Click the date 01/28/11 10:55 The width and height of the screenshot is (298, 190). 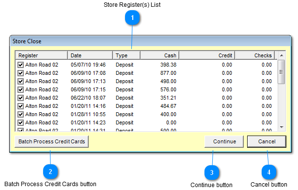pyautogui.click(x=88, y=114)
